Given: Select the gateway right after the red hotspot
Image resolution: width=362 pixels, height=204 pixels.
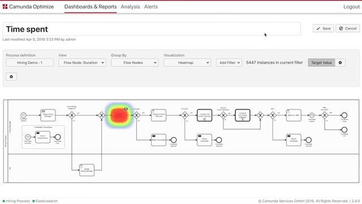Looking at the screenshot, I should point(137,115).
